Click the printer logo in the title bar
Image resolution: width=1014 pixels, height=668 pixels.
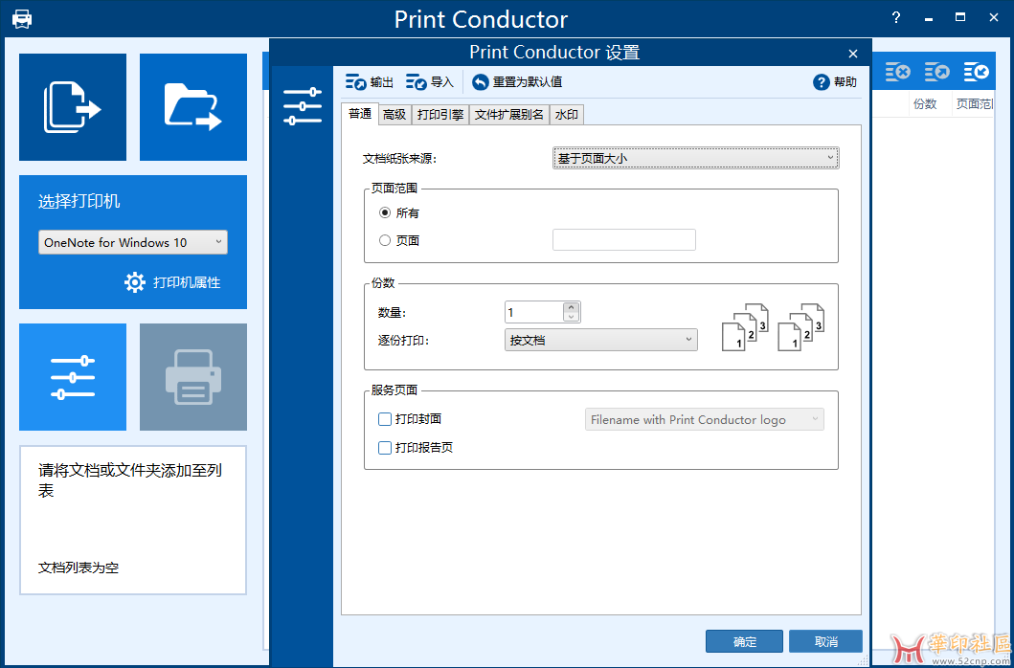pos(22,19)
